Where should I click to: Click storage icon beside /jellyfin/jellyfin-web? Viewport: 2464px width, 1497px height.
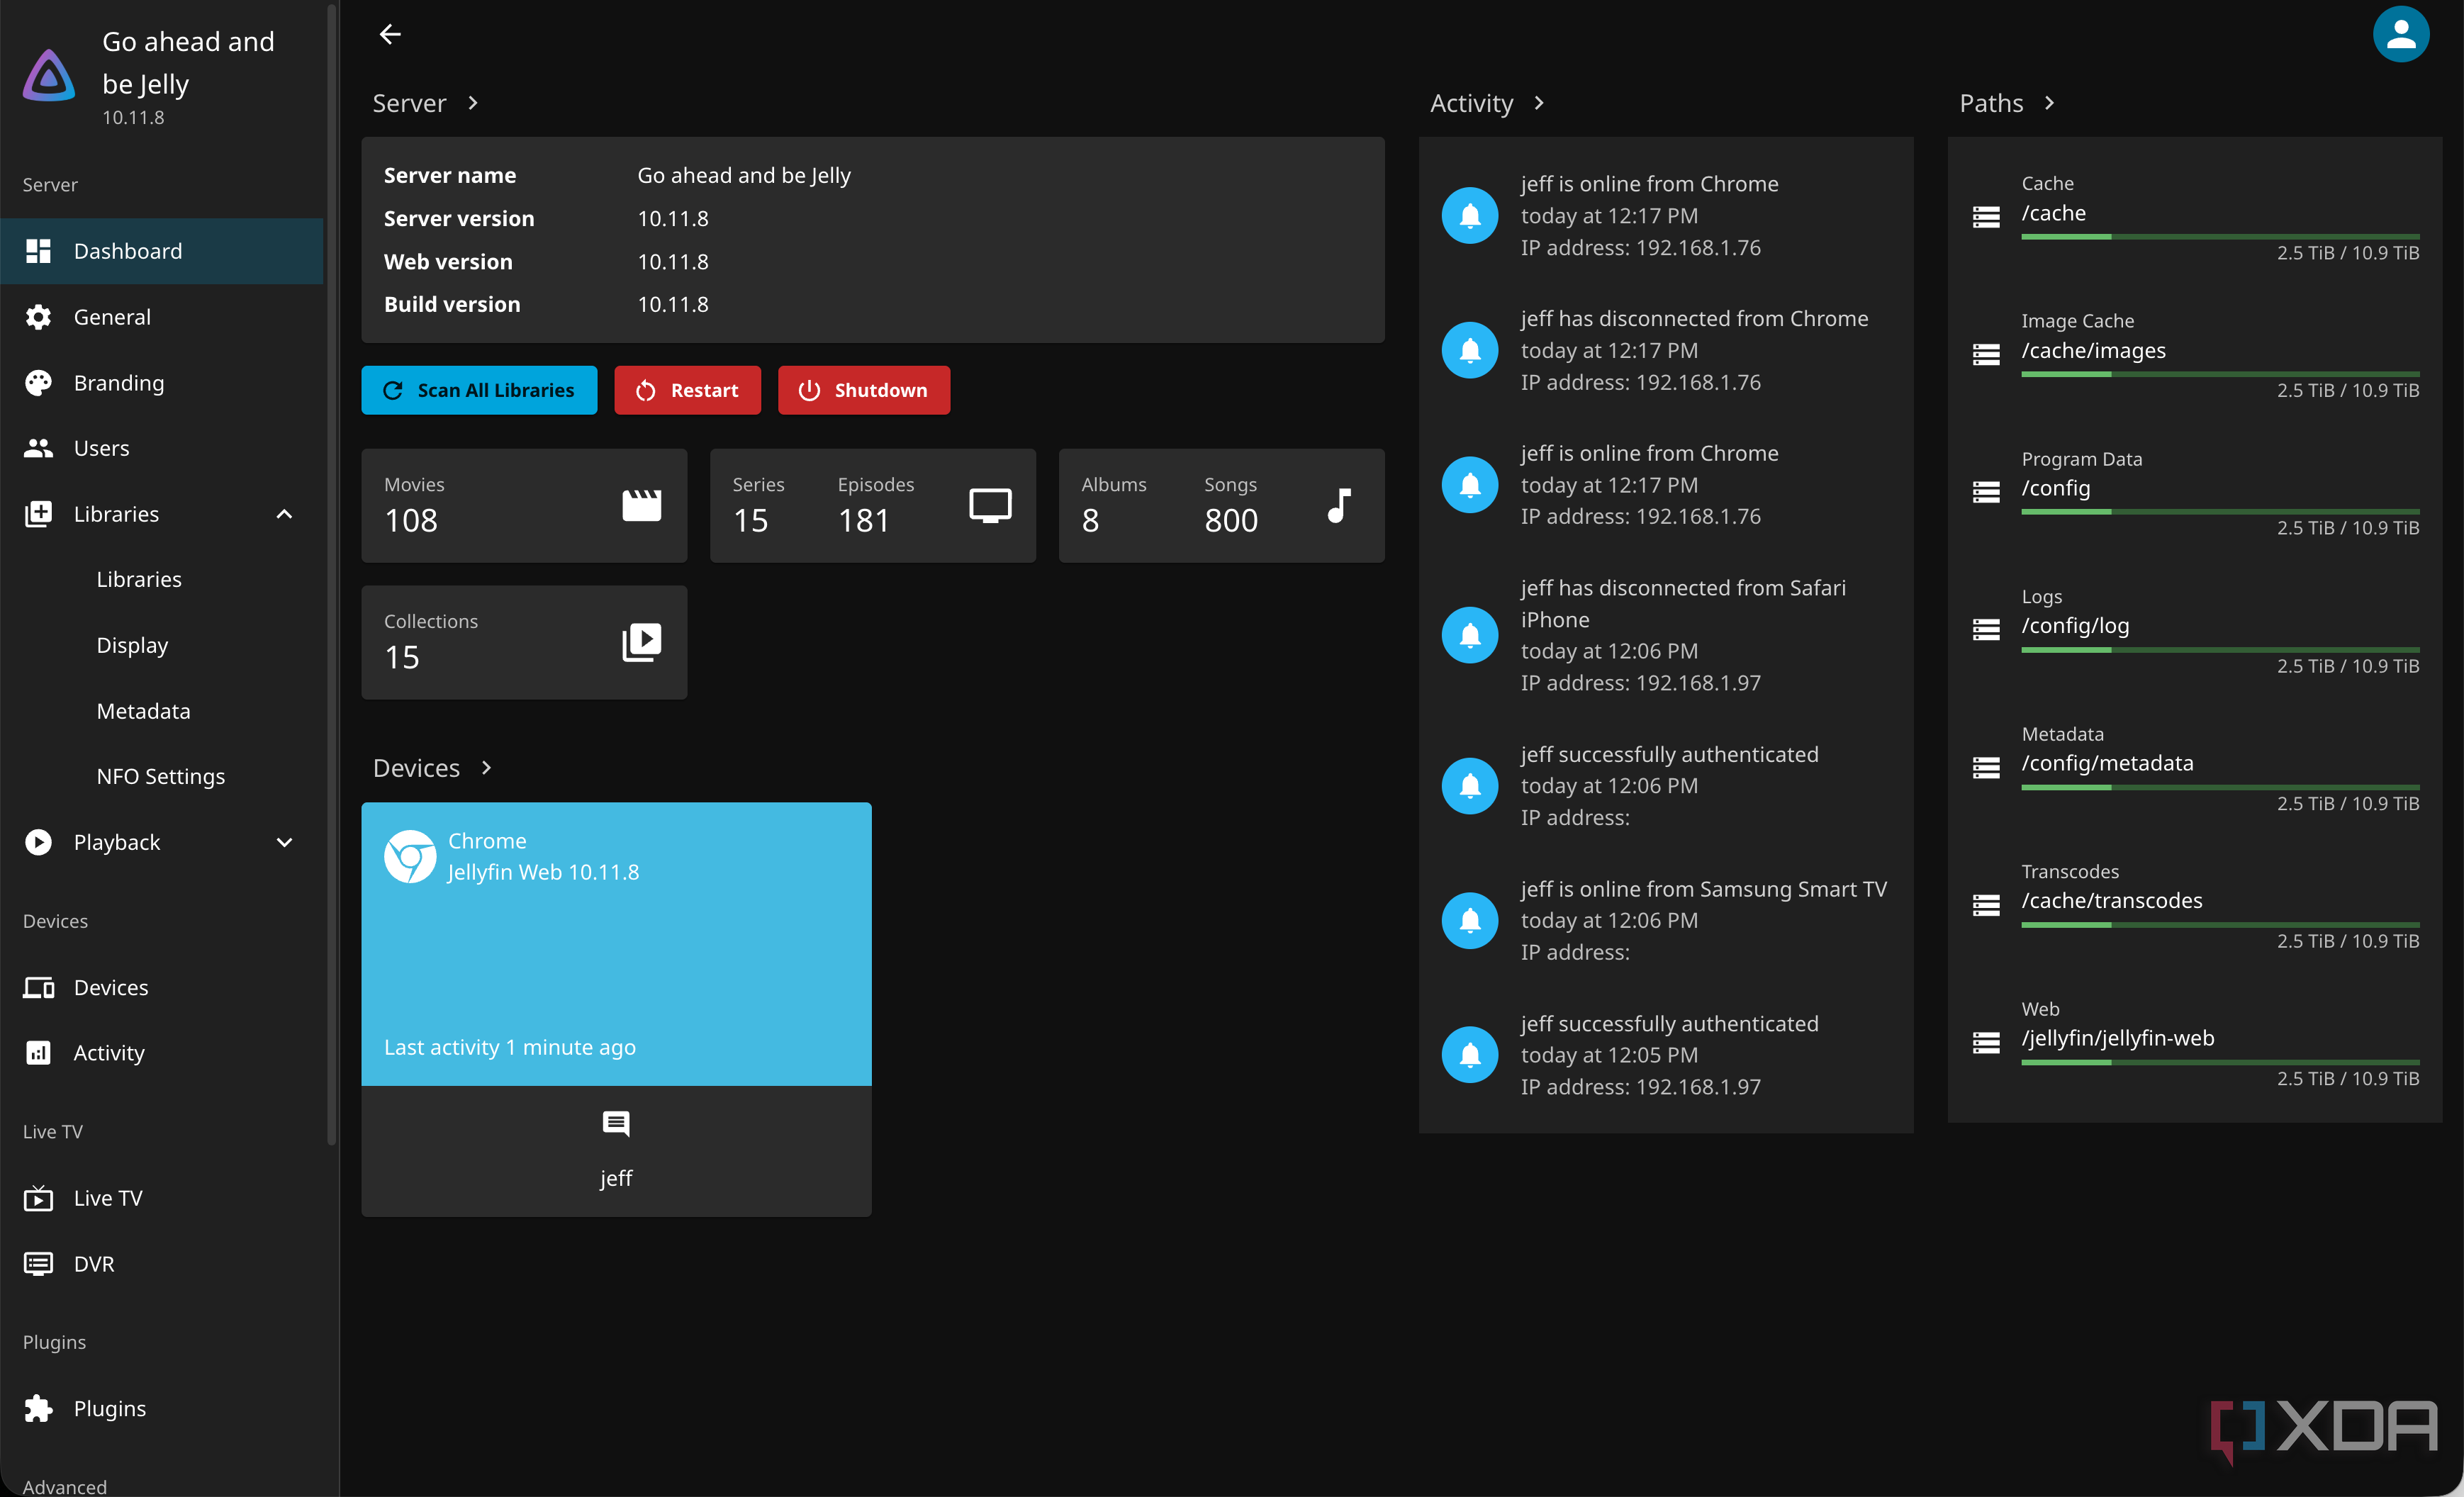click(1986, 1043)
